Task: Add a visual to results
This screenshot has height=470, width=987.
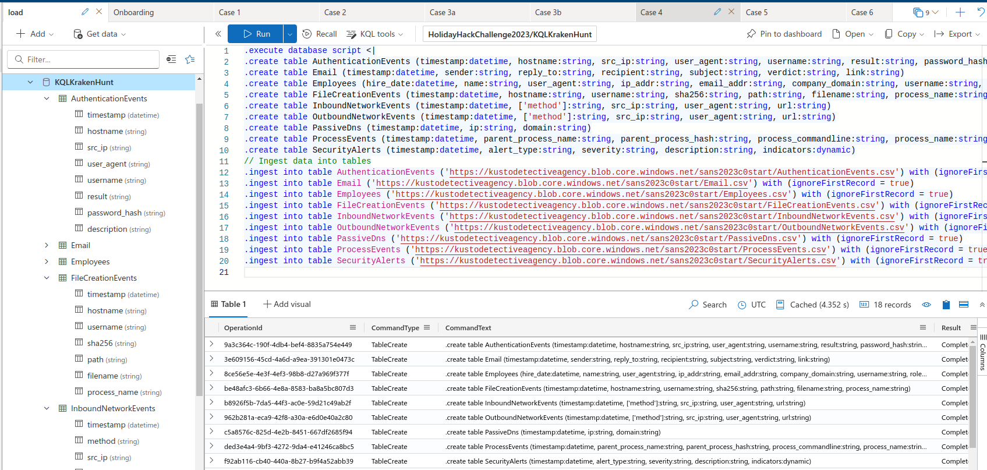Action: (x=287, y=304)
